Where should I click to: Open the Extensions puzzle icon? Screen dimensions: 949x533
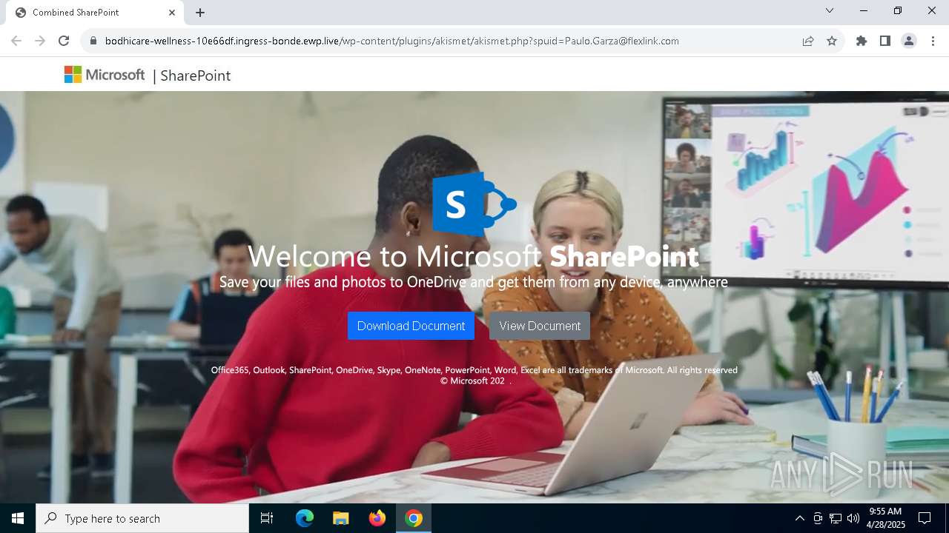862,41
